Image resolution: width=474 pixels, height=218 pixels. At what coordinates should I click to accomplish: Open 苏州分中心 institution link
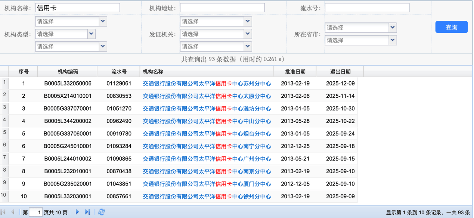pyautogui.click(x=207, y=84)
